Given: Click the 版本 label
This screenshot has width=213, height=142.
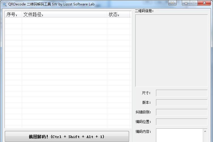Looking at the screenshot, I should pyautogui.click(x=146, y=103).
